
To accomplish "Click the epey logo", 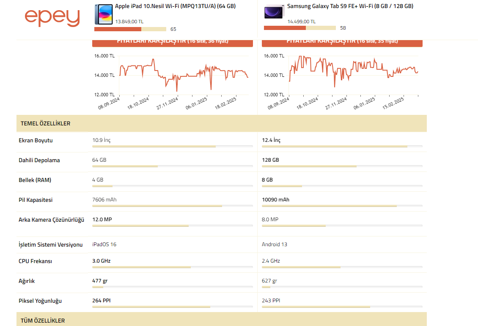I will click(x=52, y=18).
